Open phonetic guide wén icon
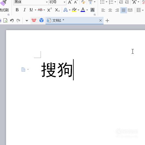The width and height of the screenshot is (145, 145). pos(90,2)
